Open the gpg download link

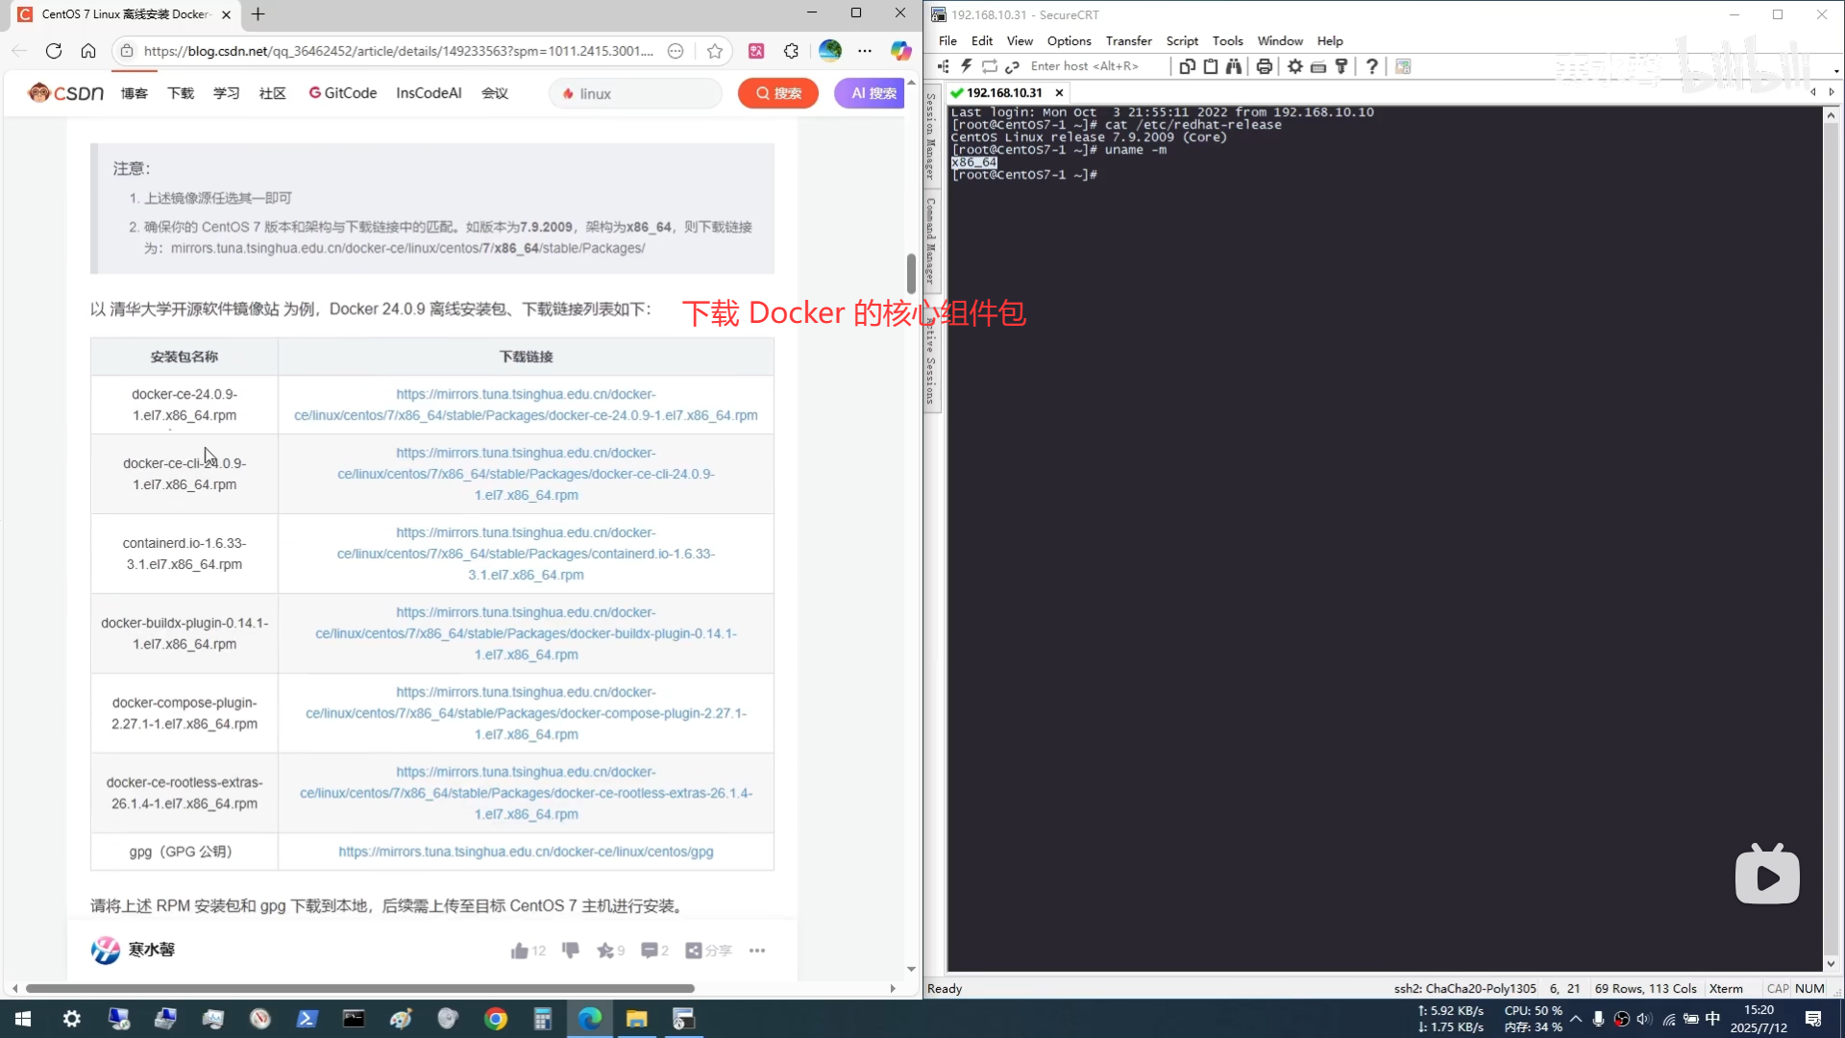pos(526,852)
